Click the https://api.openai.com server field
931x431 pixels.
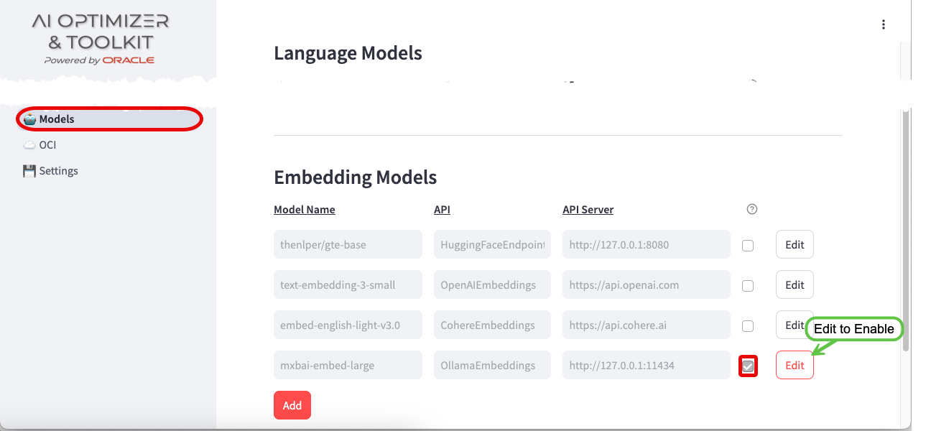coord(647,284)
